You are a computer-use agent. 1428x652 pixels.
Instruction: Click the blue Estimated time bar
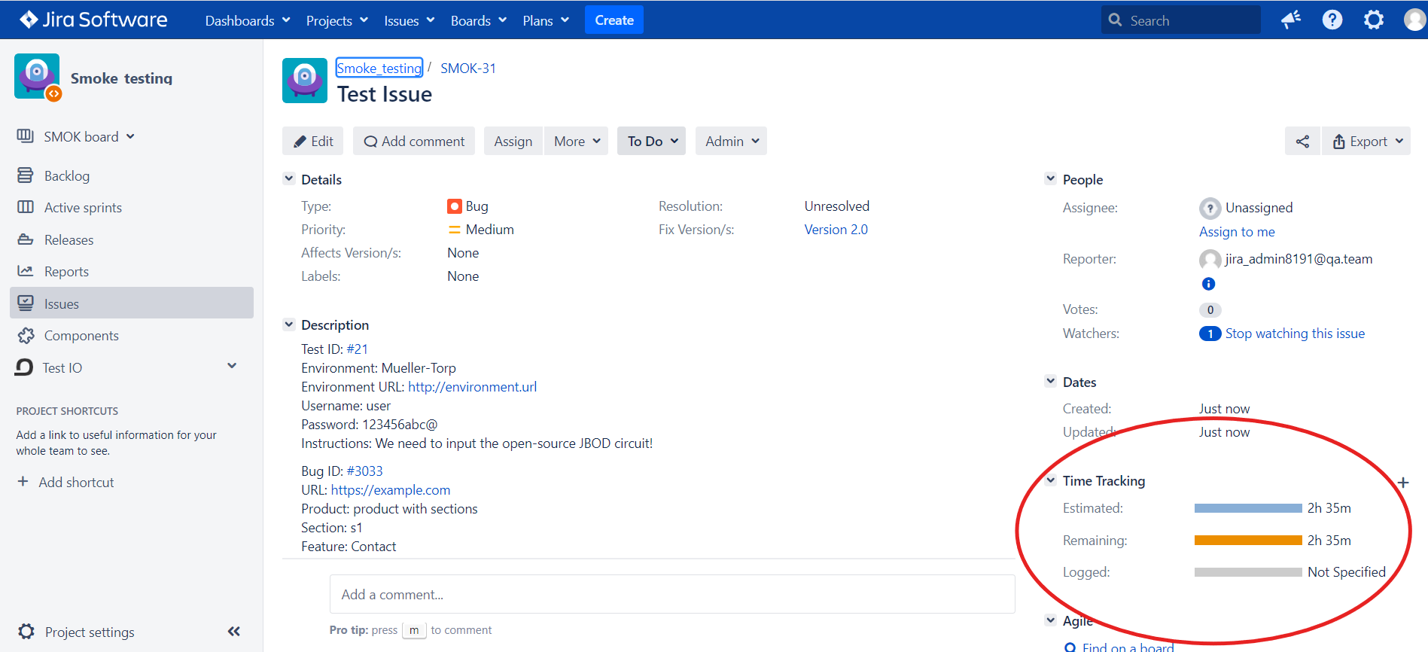tap(1248, 508)
